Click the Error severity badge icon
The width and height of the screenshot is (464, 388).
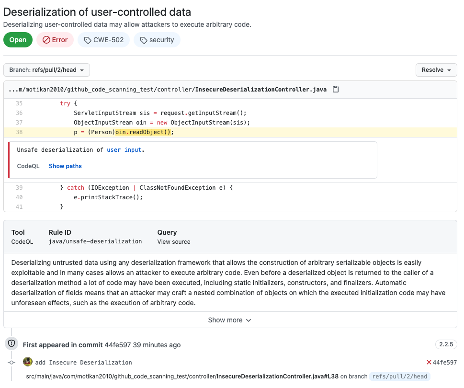point(46,40)
